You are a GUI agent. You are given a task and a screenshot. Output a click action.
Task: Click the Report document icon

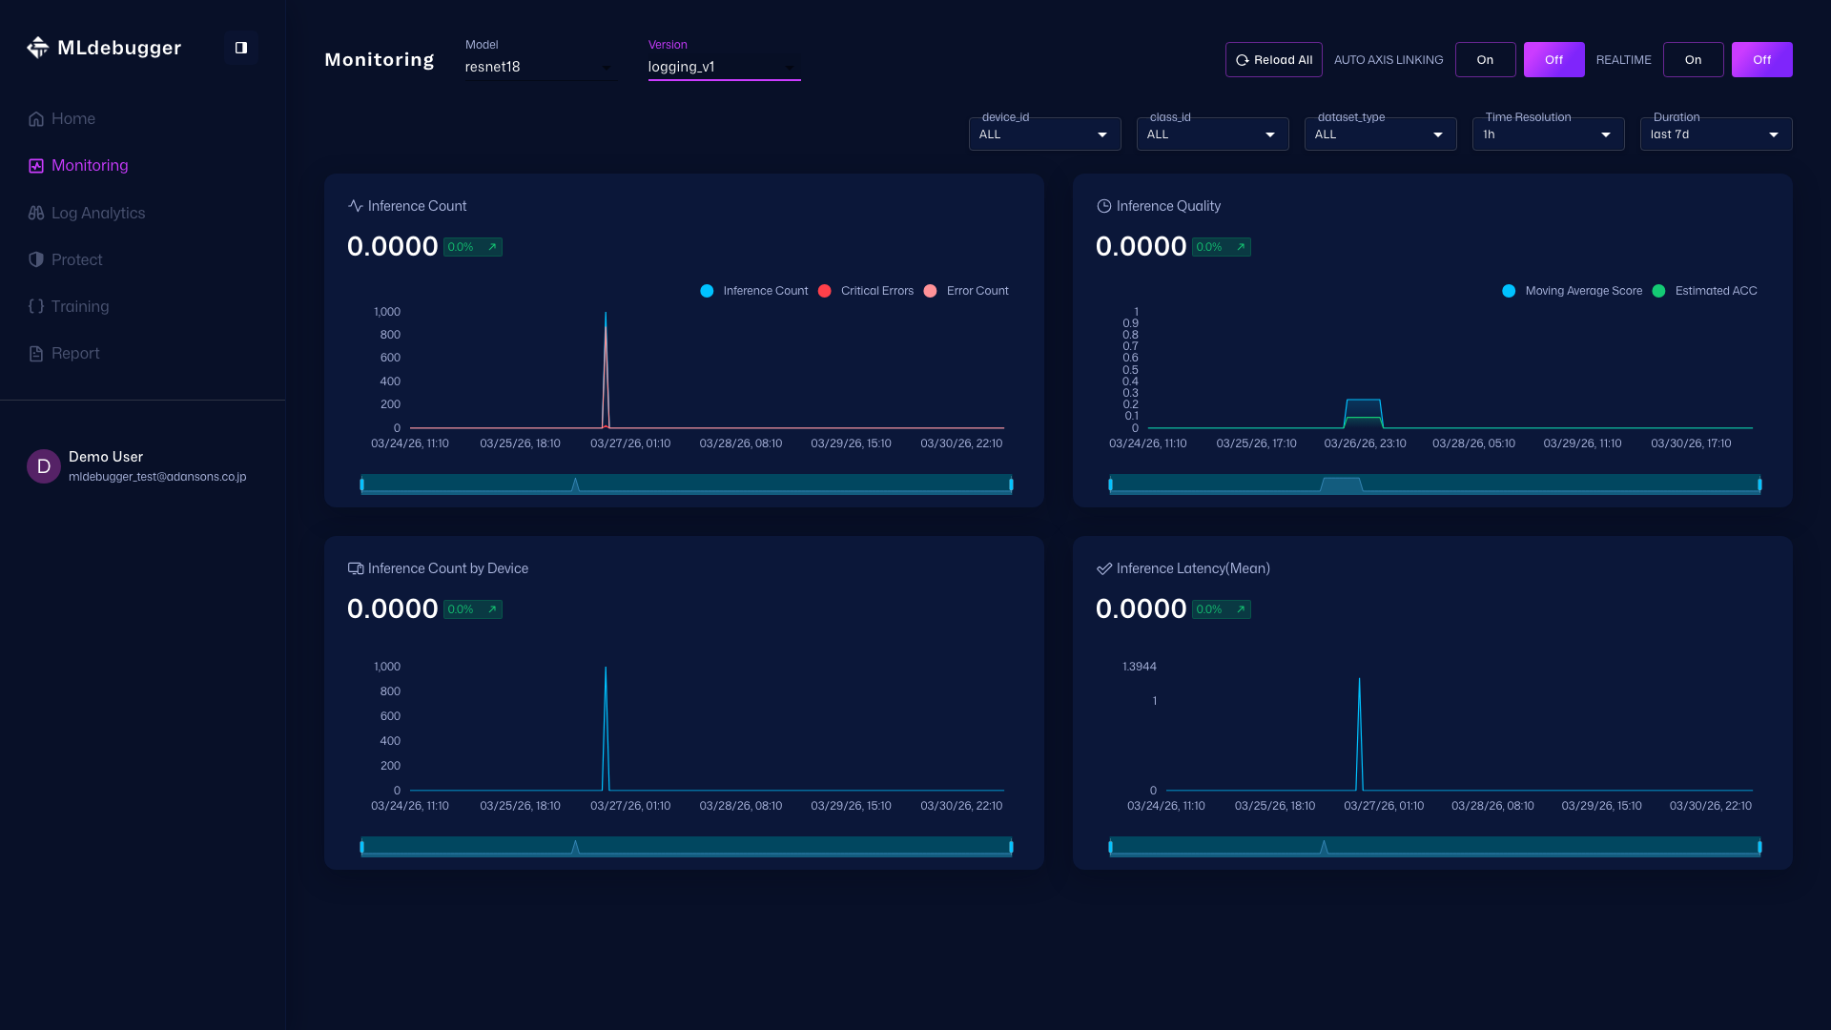36,353
